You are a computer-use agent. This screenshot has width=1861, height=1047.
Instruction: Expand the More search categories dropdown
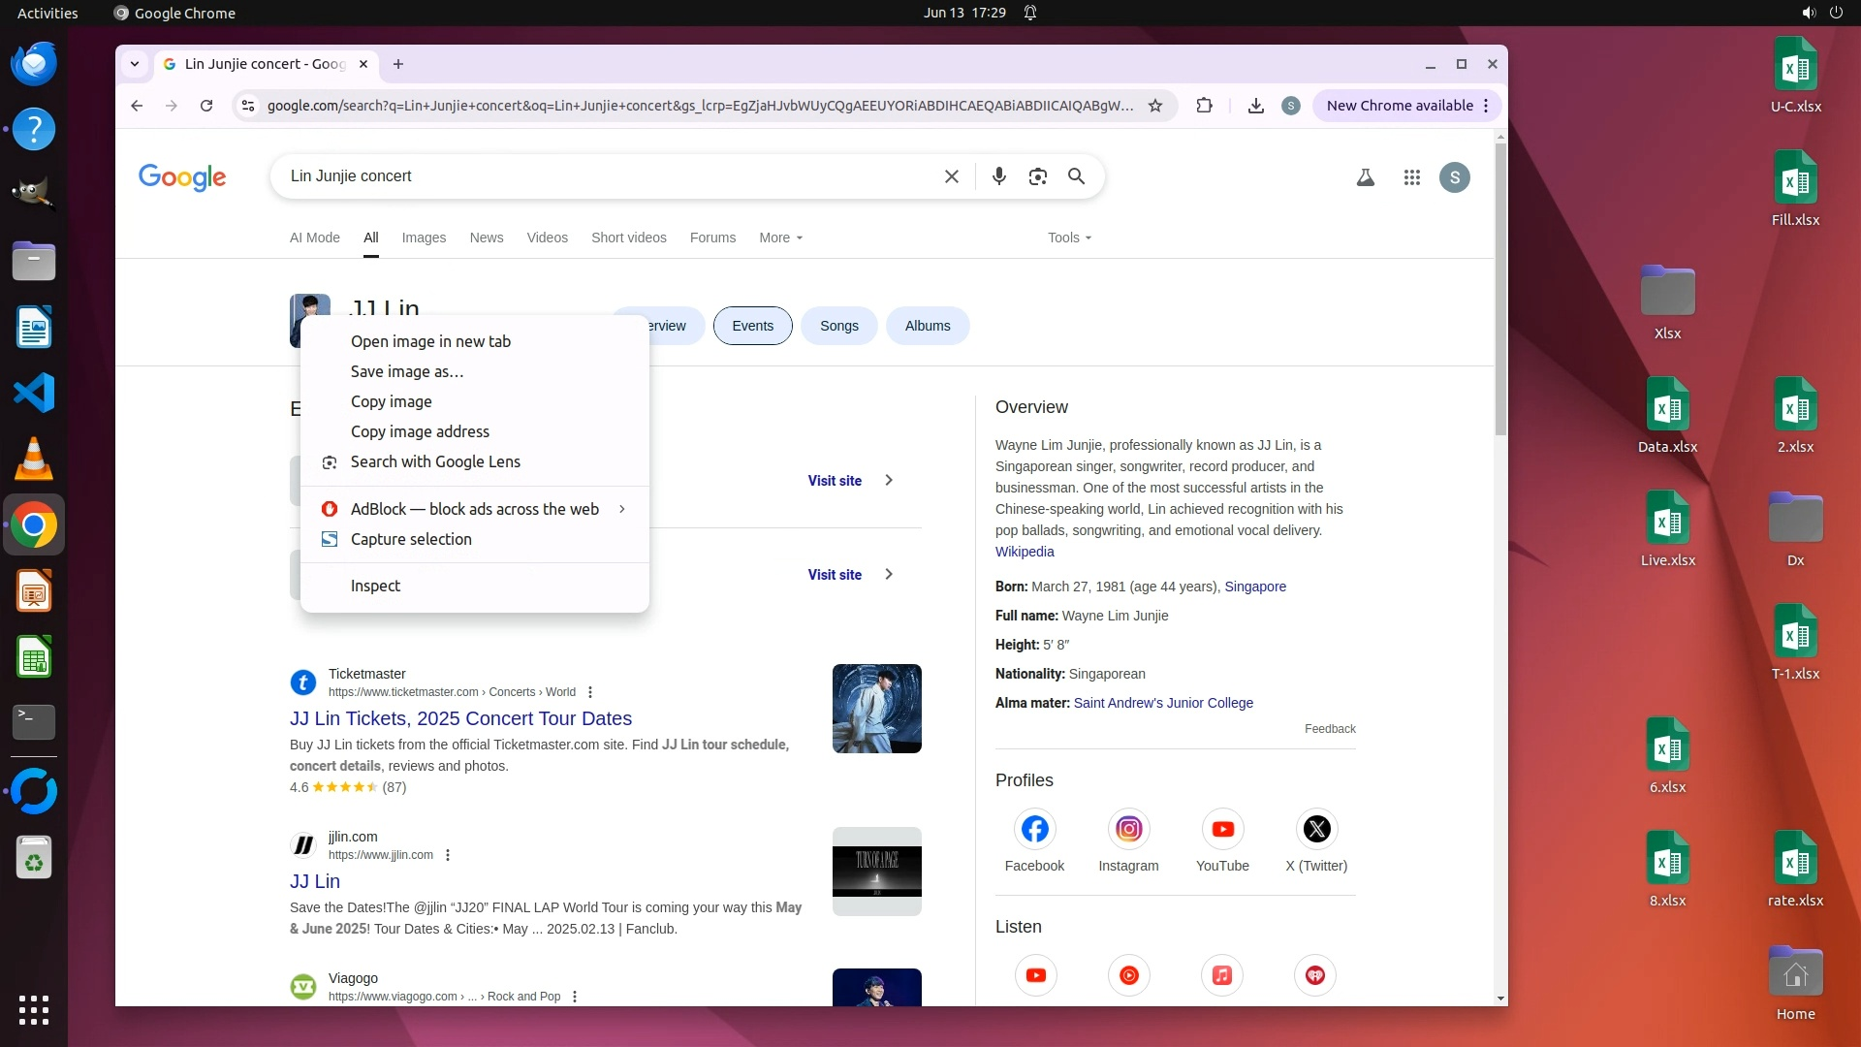[780, 238]
